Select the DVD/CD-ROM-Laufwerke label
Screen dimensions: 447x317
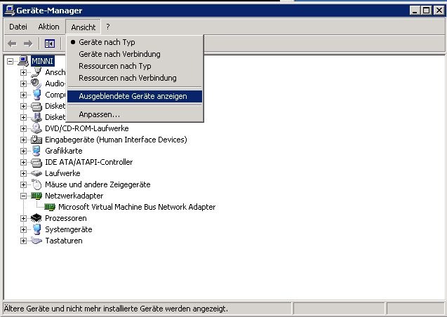pos(87,128)
